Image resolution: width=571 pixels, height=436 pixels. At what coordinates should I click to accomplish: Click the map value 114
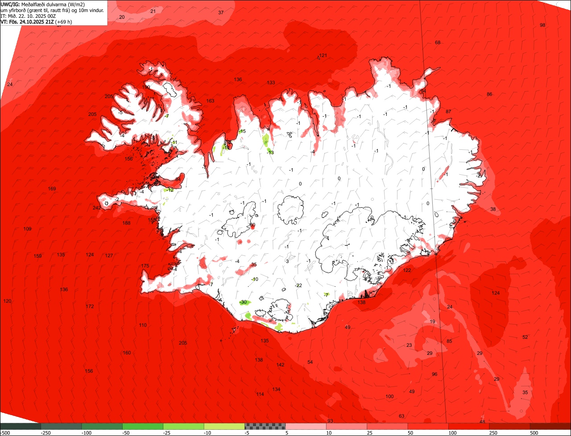pos(260,394)
